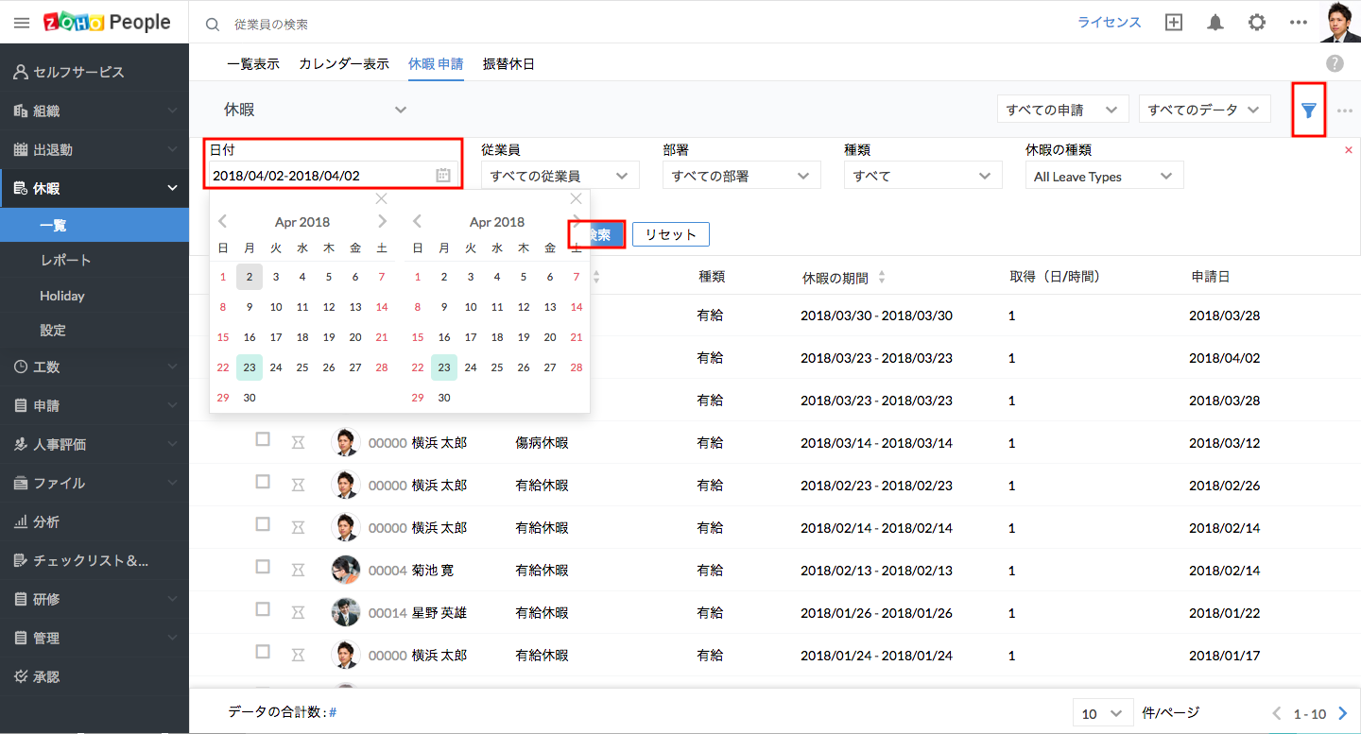Viewport: 1361px width, 734px height.
Task: Check the box for 傷病休暇 row
Action: [263, 439]
